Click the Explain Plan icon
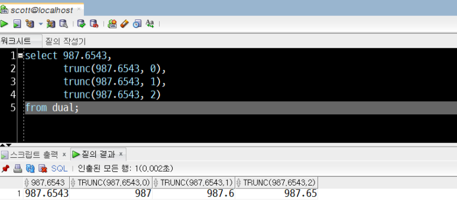457x218 pixels. [30, 24]
